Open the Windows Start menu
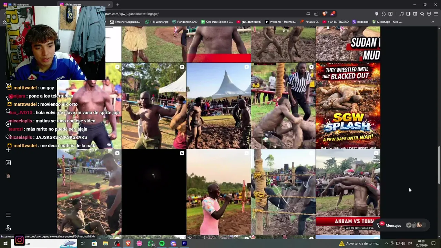441x248 pixels. [5, 244]
